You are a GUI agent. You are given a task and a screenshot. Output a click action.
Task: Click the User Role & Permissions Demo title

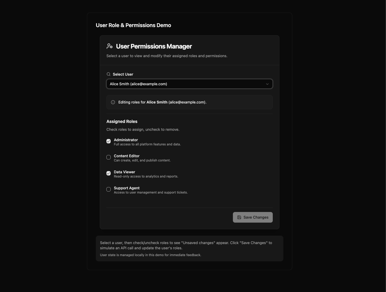pyautogui.click(x=133, y=25)
